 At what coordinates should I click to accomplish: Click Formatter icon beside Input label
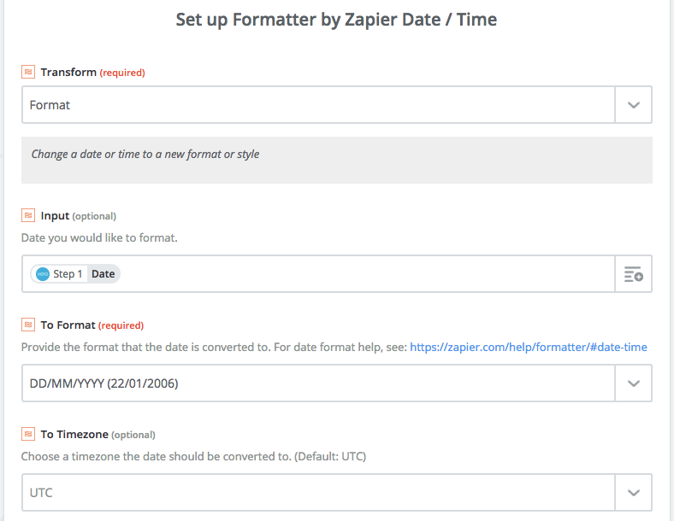coord(28,215)
